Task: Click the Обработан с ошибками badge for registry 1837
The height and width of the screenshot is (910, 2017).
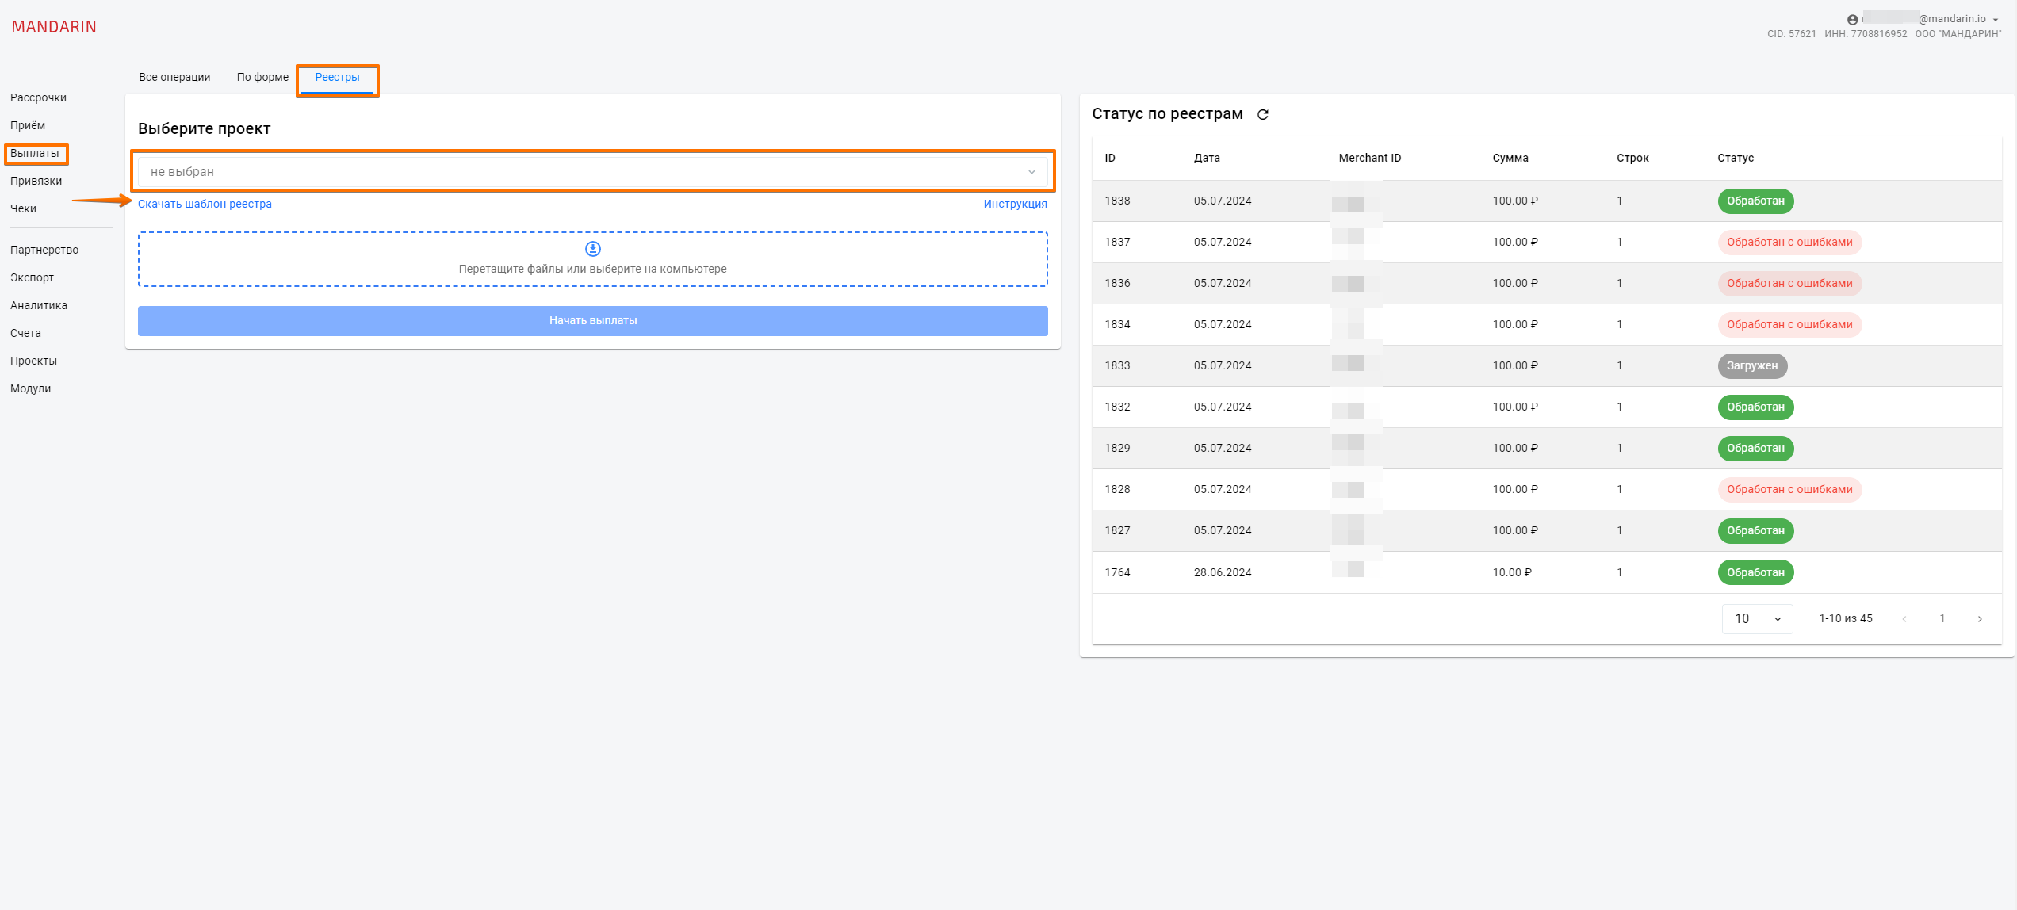Action: [x=1789, y=243]
